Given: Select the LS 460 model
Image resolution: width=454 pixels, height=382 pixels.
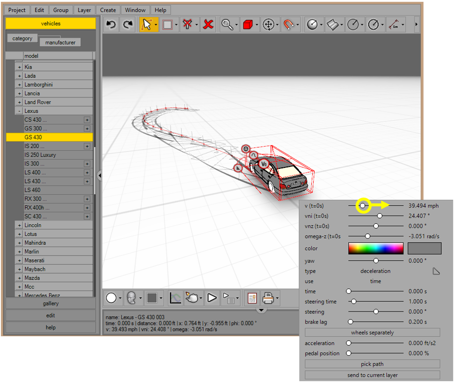Looking at the screenshot, I should (58, 190).
